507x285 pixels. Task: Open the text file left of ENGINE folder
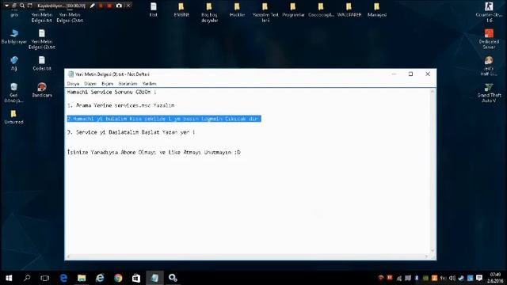154,9
